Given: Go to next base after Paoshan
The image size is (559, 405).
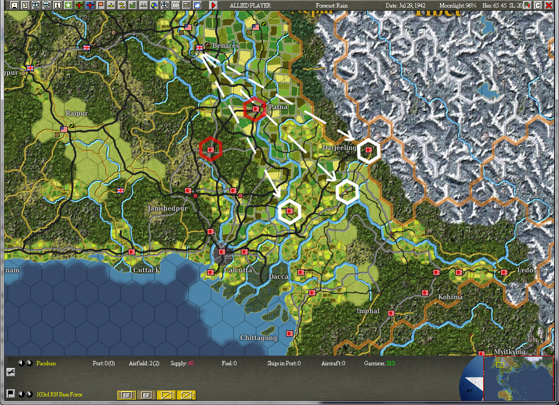Looking at the screenshot, I should [29, 363].
